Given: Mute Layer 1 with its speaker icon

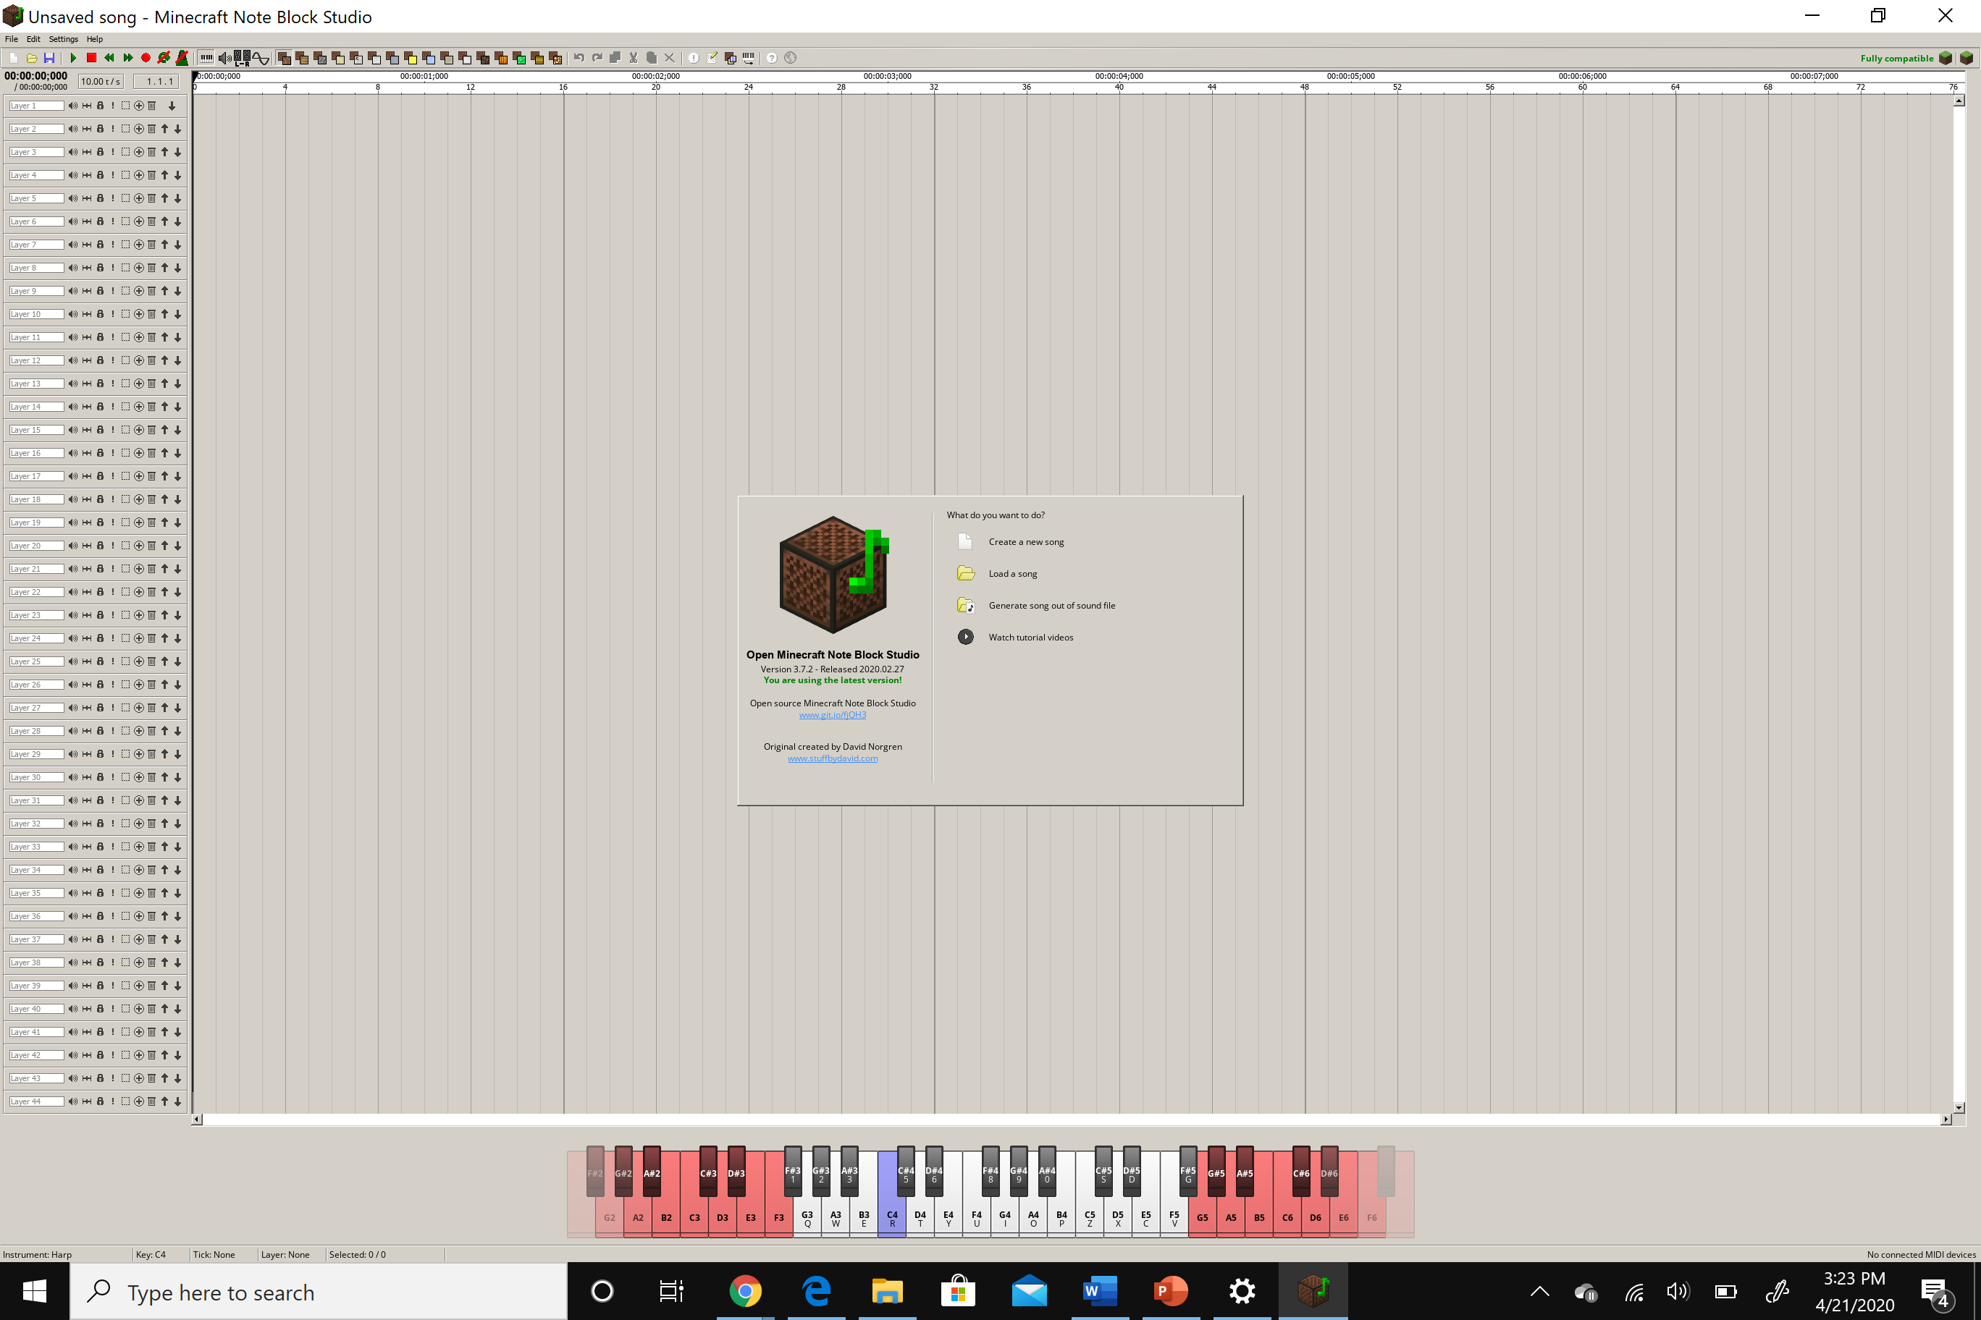Looking at the screenshot, I should tap(73, 106).
